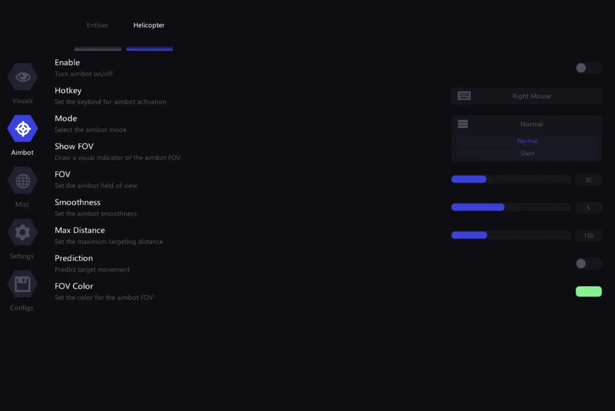The width and height of the screenshot is (615, 411).
Task: Switch to the Entities tab
Action: point(97,25)
